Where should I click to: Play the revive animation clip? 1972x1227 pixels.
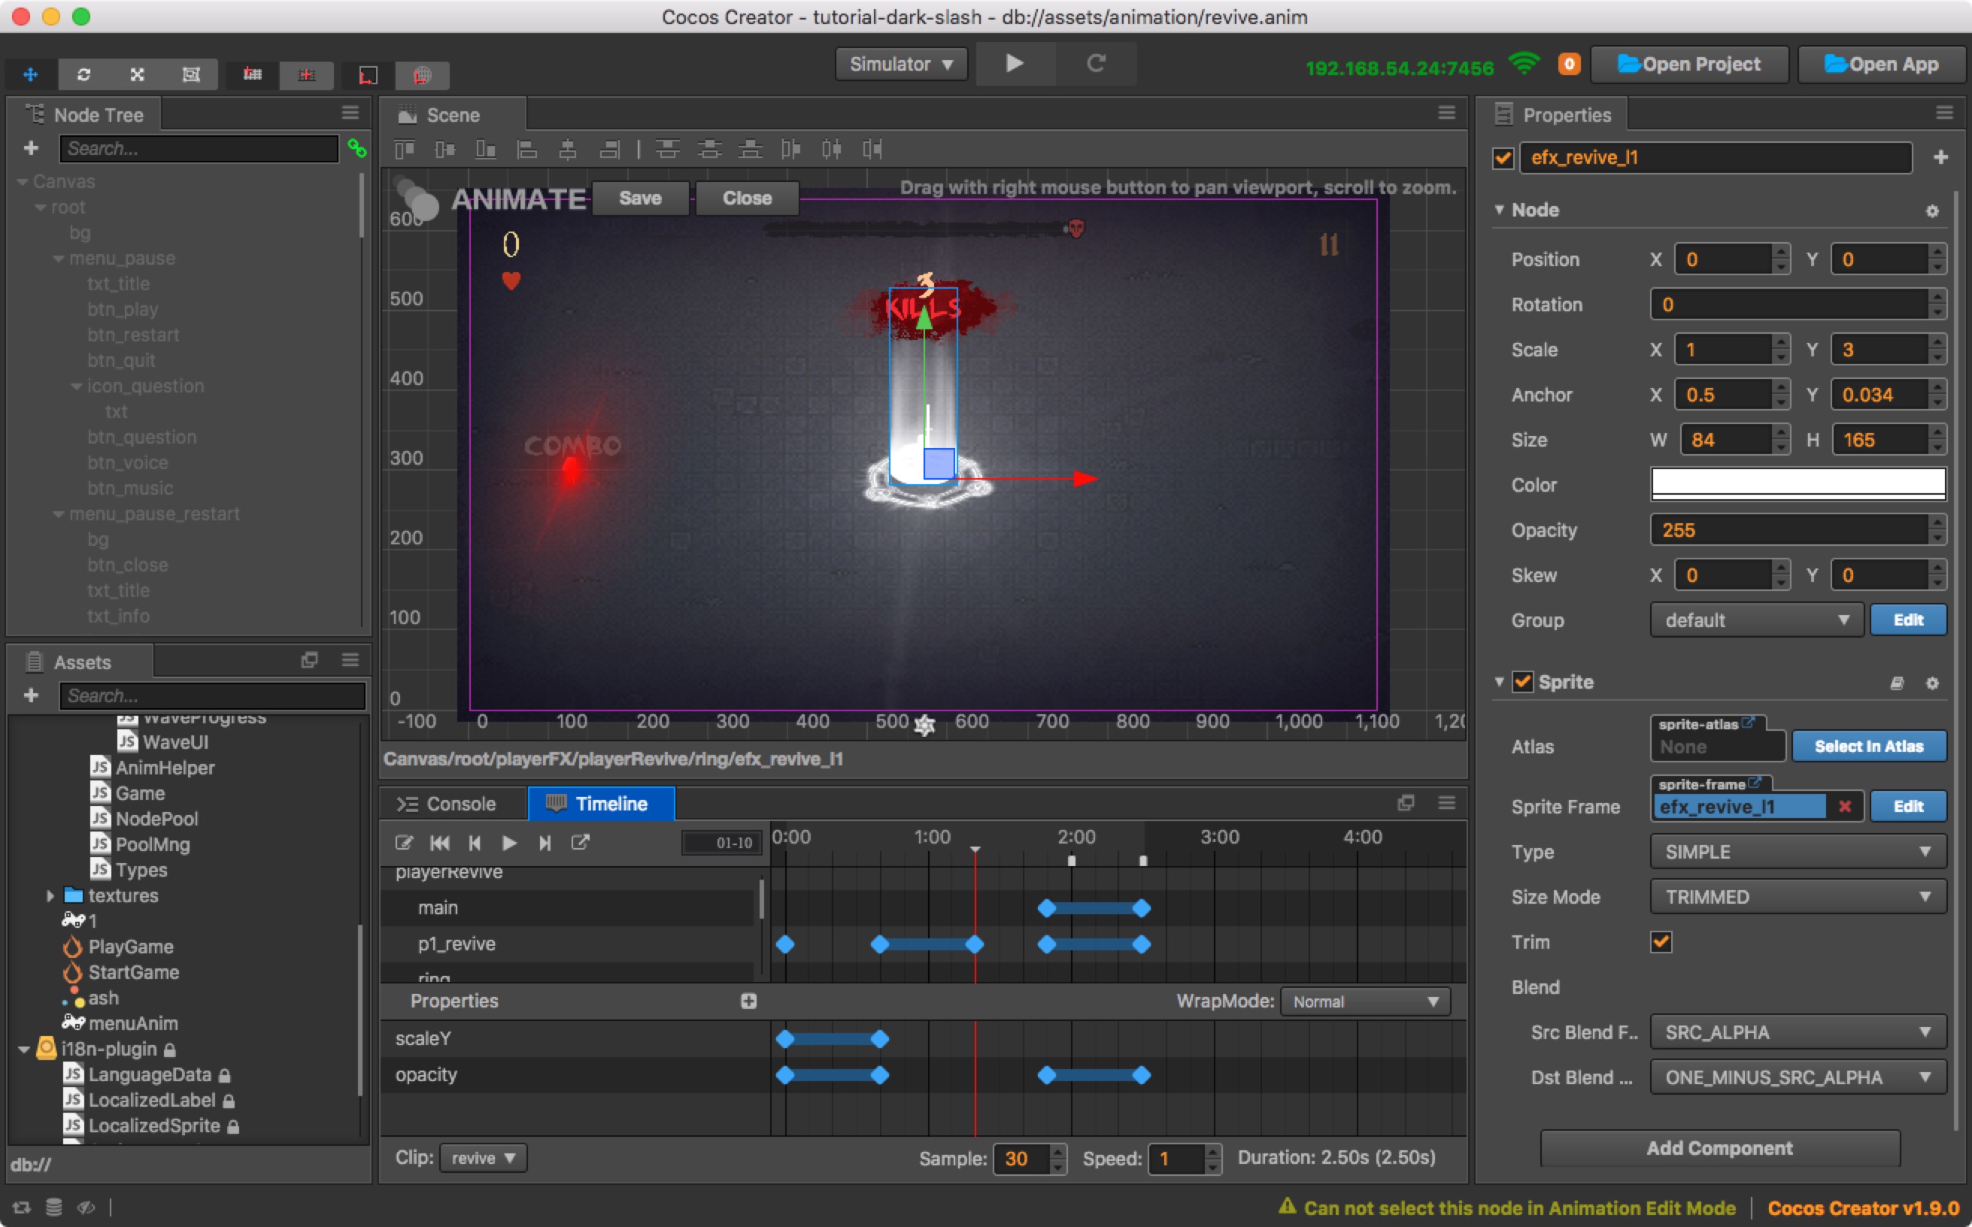(x=510, y=842)
